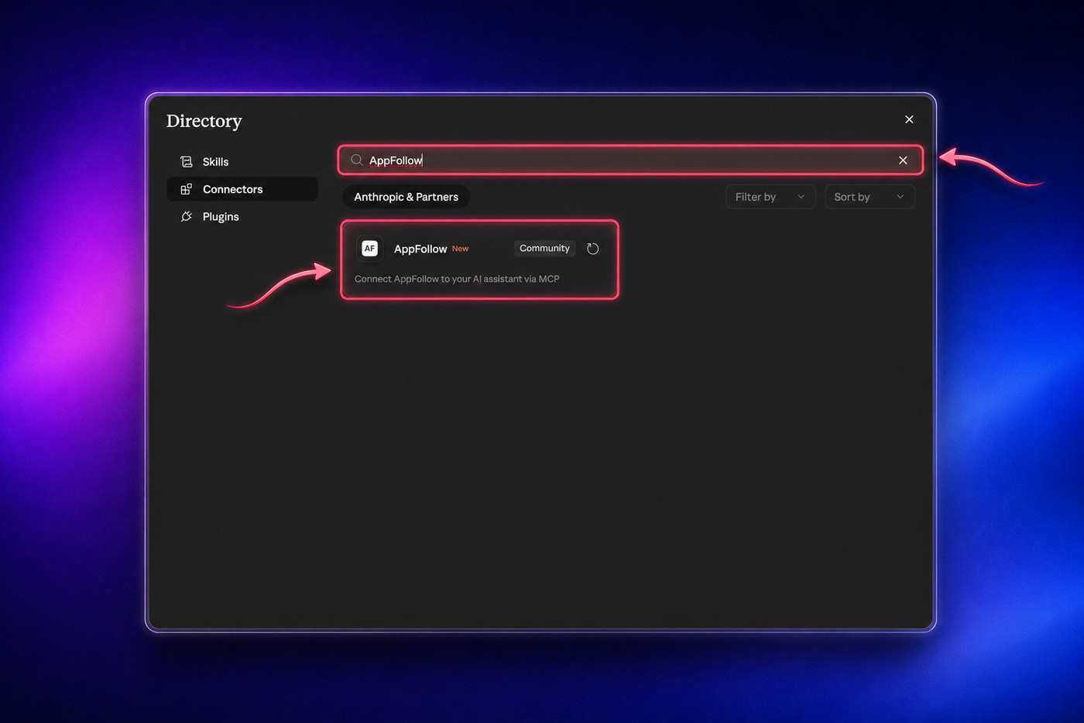Open the Skills section in sidebar
Screen dimensions: 1084x723
point(242,161)
